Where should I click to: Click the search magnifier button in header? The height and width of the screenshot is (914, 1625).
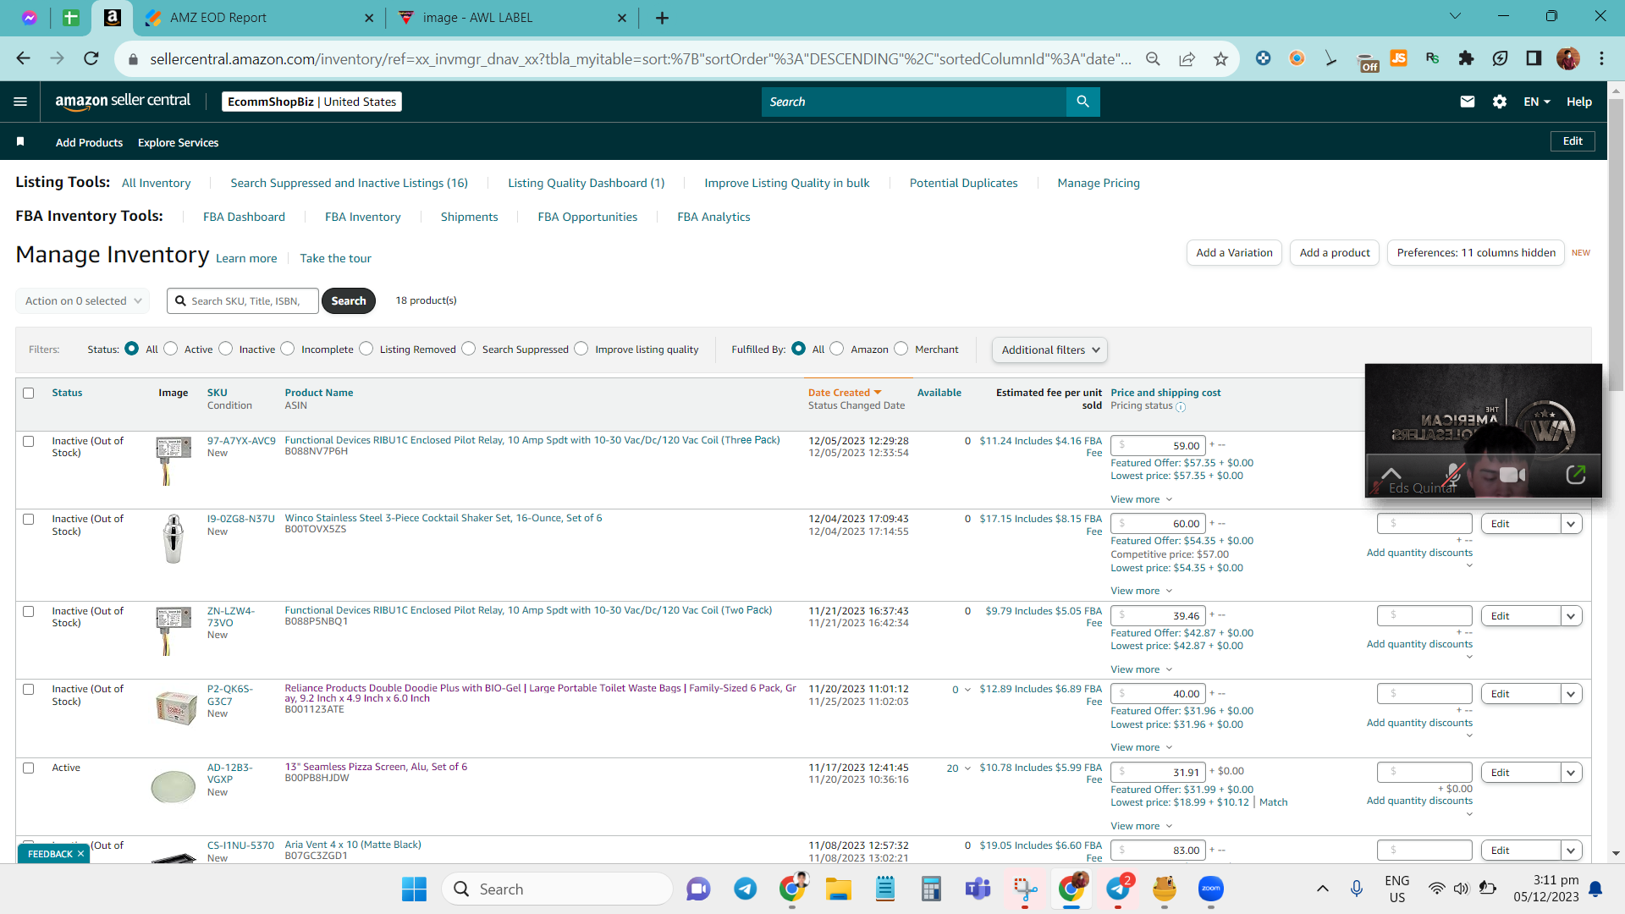(x=1082, y=102)
